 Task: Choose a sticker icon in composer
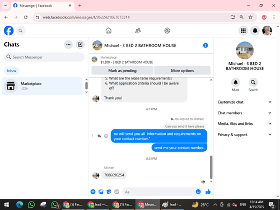[109, 192]
